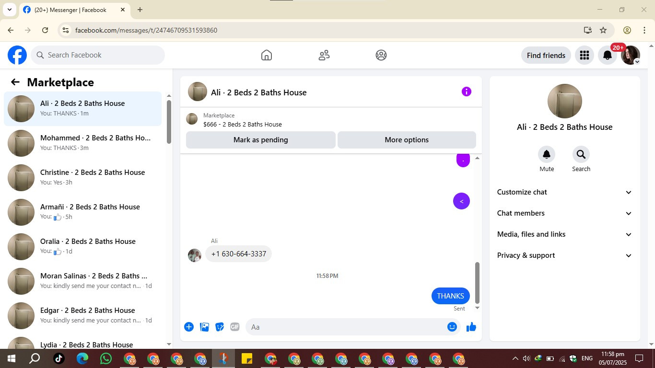Click the Search Facebook field

point(98,55)
